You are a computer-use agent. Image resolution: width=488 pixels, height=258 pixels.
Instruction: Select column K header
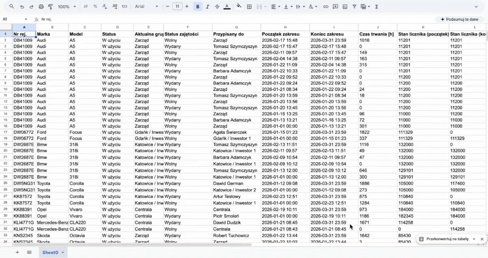[x=423, y=27]
